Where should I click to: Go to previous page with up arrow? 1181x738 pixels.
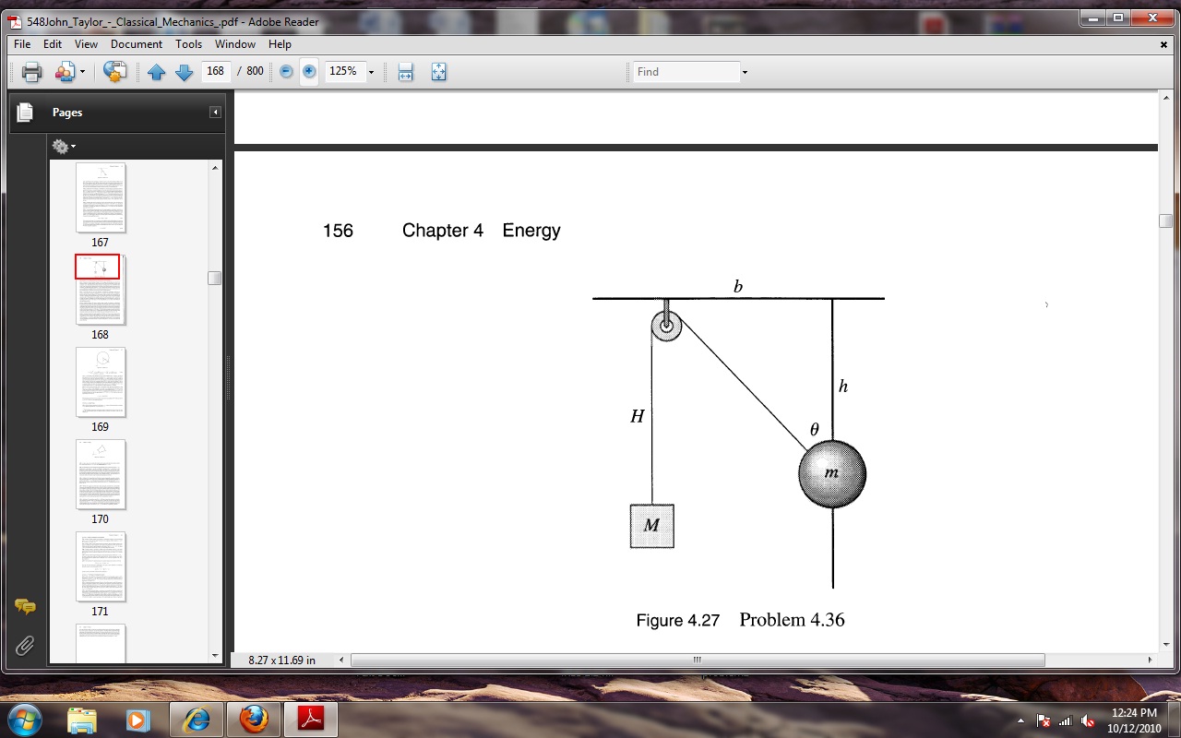pyautogui.click(x=157, y=72)
